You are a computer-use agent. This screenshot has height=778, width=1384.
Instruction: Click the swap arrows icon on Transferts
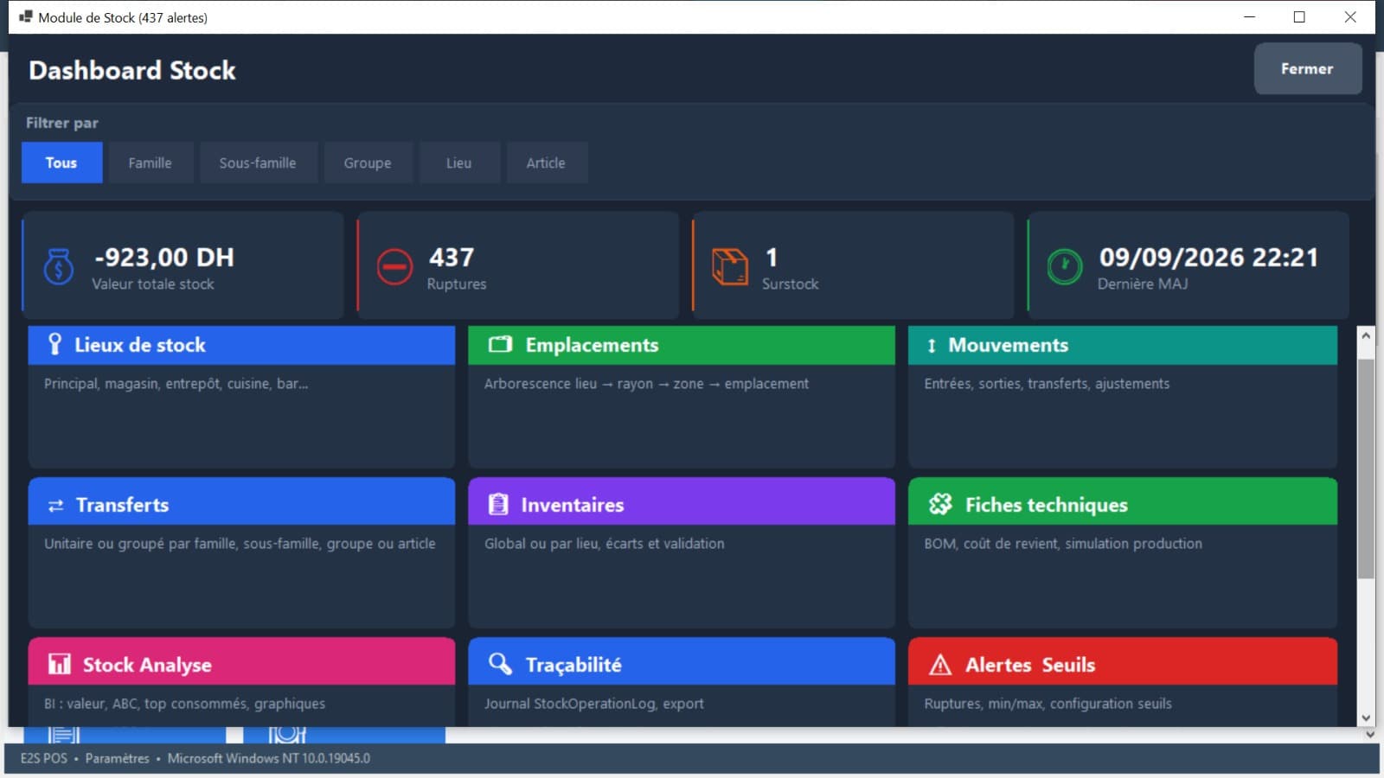click(55, 506)
